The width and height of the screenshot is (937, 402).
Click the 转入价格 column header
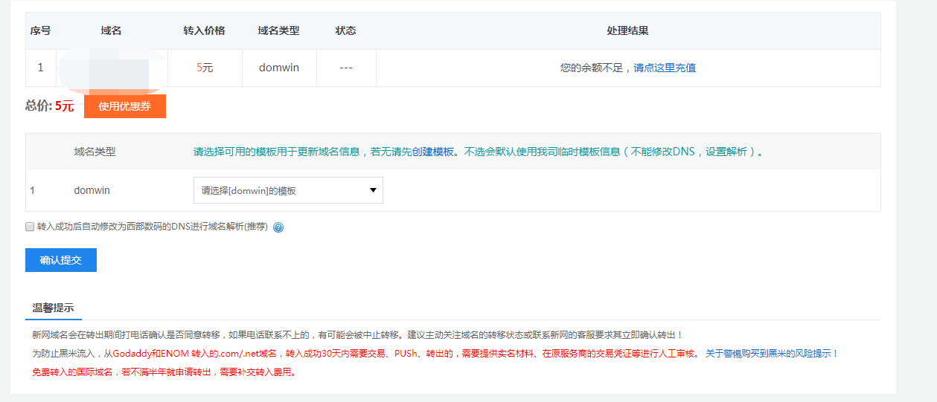[x=204, y=30]
